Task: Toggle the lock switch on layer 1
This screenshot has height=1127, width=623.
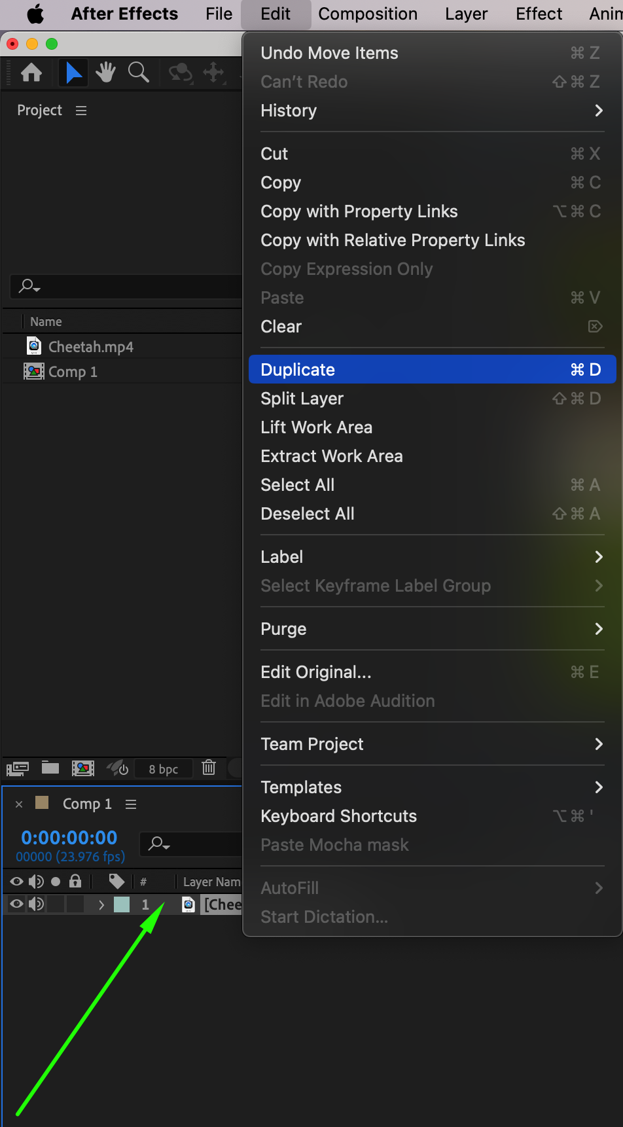Action: pyautogui.click(x=75, y=904)
